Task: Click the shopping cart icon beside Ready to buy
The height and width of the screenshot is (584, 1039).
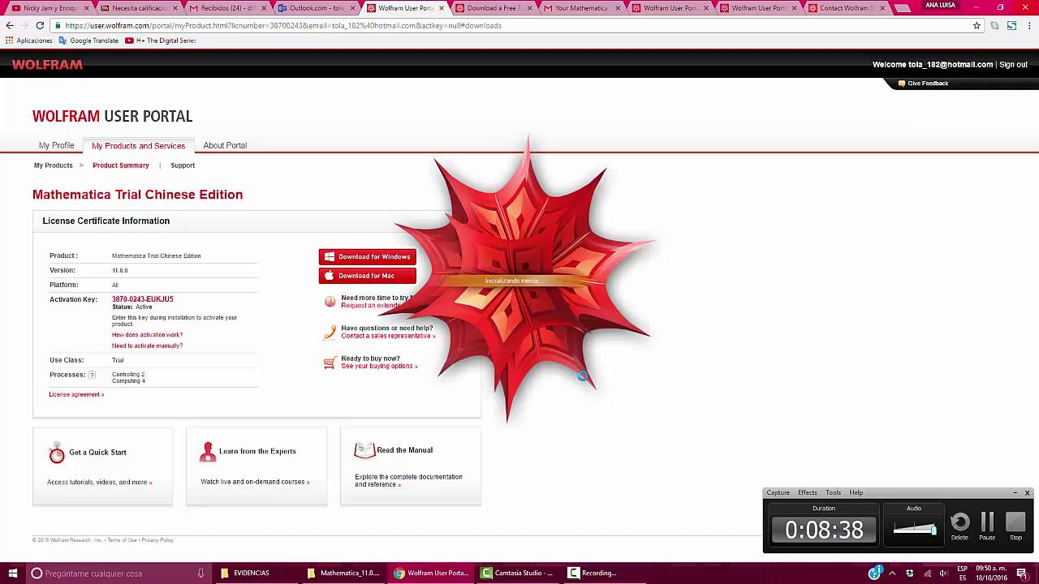Action: pyautogui.click(x=330, y=363)
